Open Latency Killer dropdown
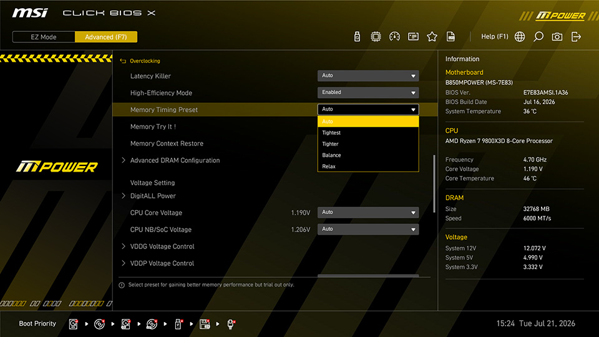The width and height of the screenshot is (599, 337). (368, 76)
